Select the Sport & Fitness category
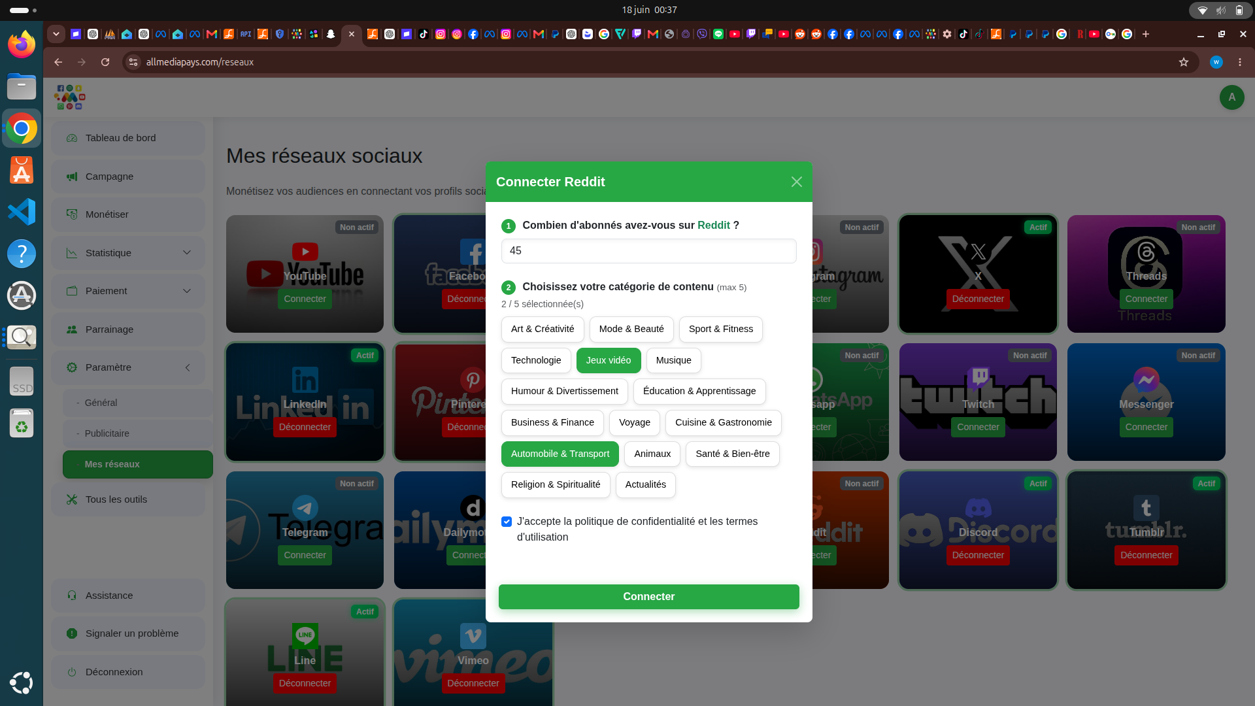The height and width of the screenshot is (706, 1255). tap(720, 329)
